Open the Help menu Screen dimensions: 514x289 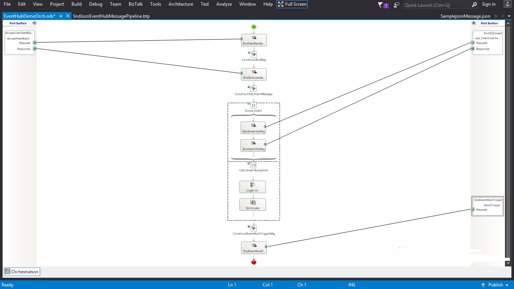(268, 4)
